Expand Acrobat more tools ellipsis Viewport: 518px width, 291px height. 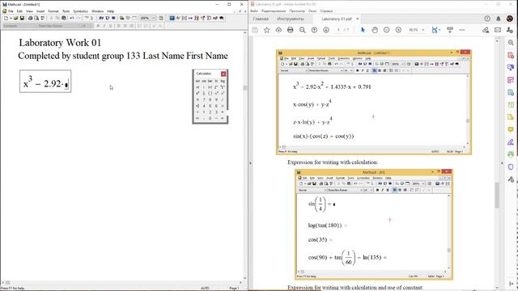[x=462, y=30]
